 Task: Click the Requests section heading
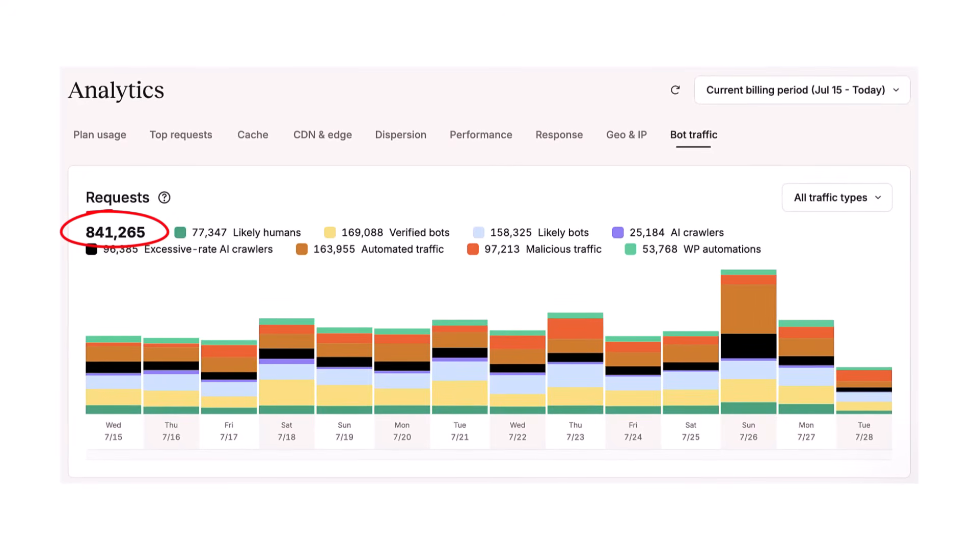pyautogui.click(x=118, y=198)
